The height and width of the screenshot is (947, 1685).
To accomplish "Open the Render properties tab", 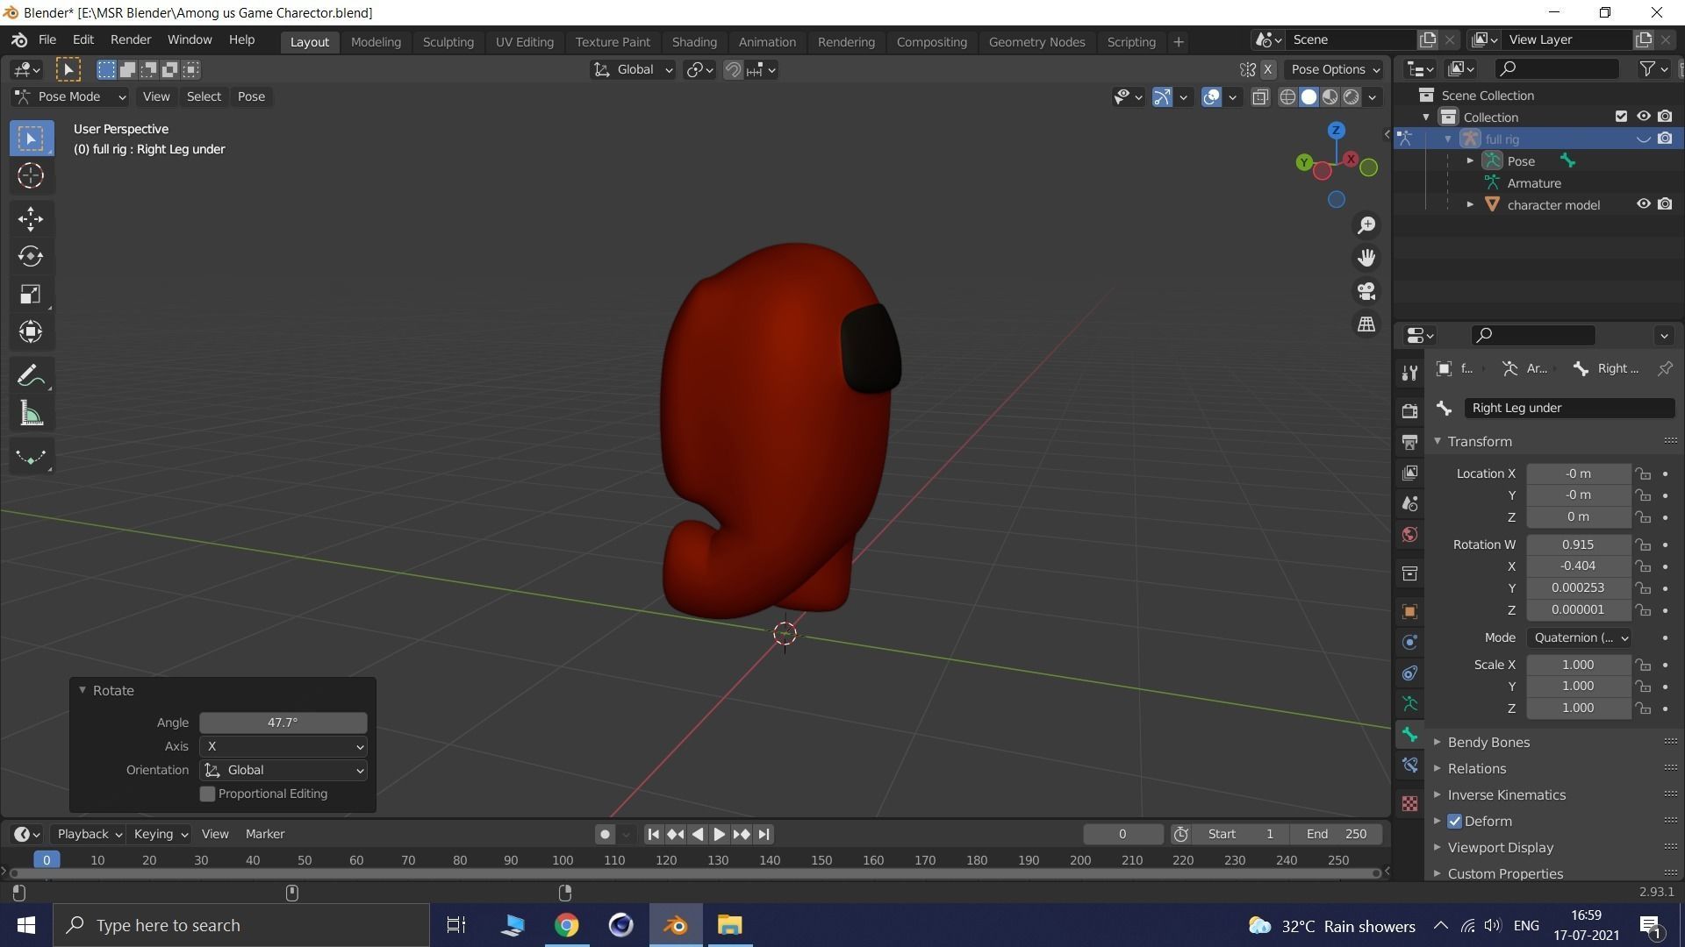I will [1409, 410].
